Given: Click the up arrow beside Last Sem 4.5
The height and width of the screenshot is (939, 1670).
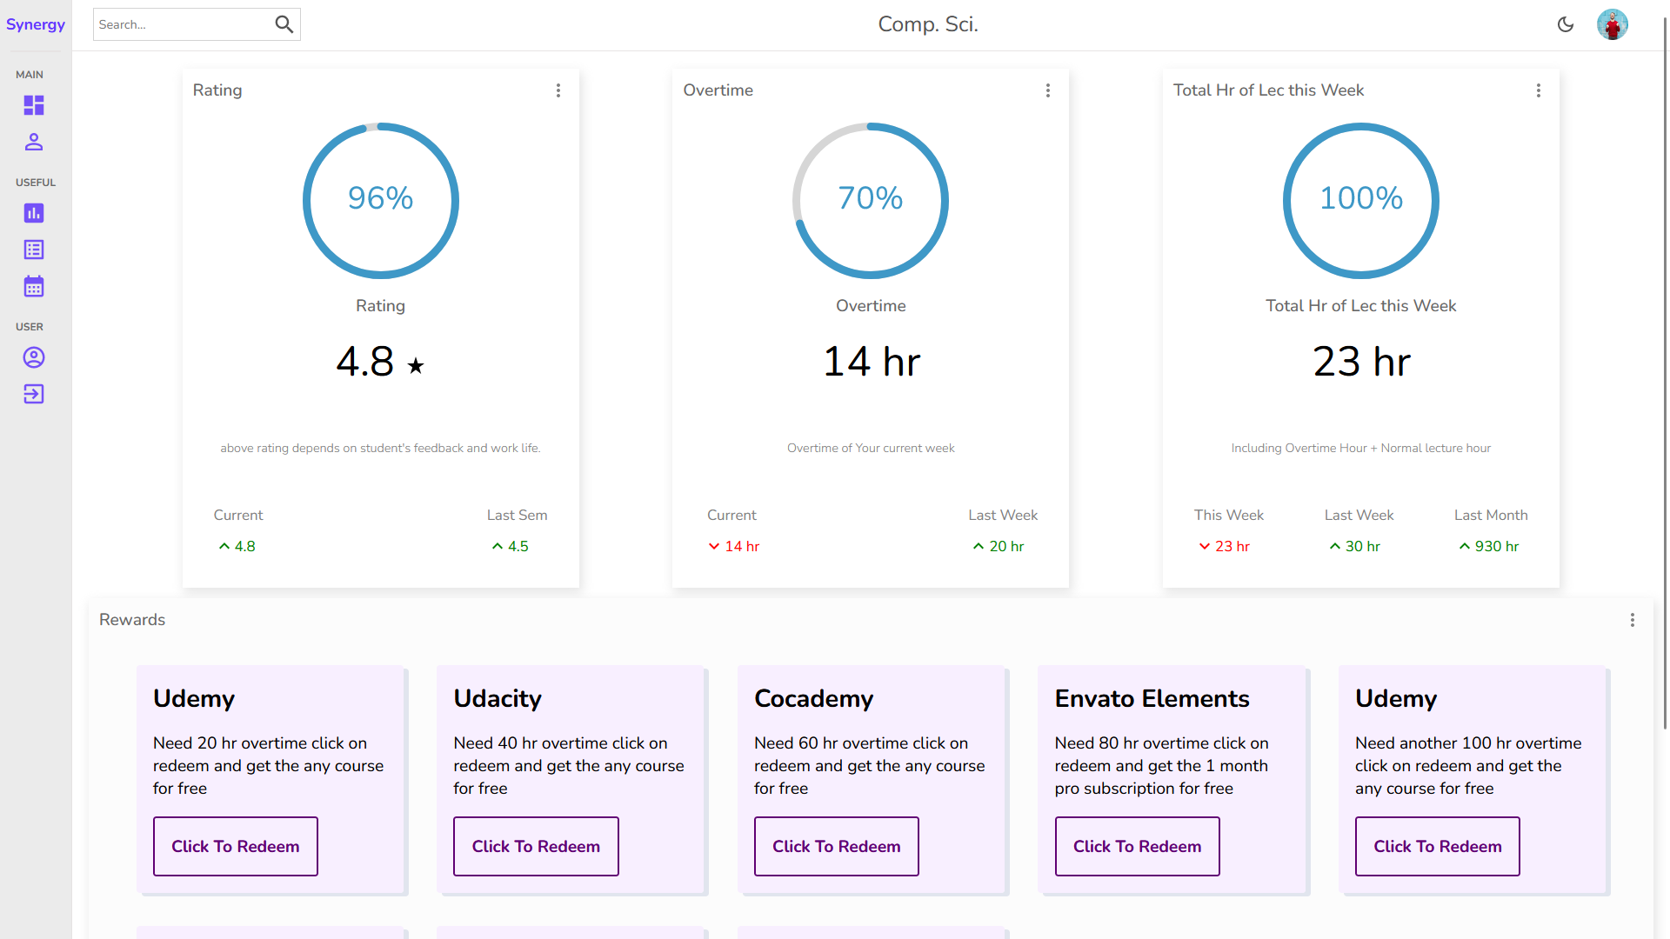Looking at the screenshot, I should [498, 546].
